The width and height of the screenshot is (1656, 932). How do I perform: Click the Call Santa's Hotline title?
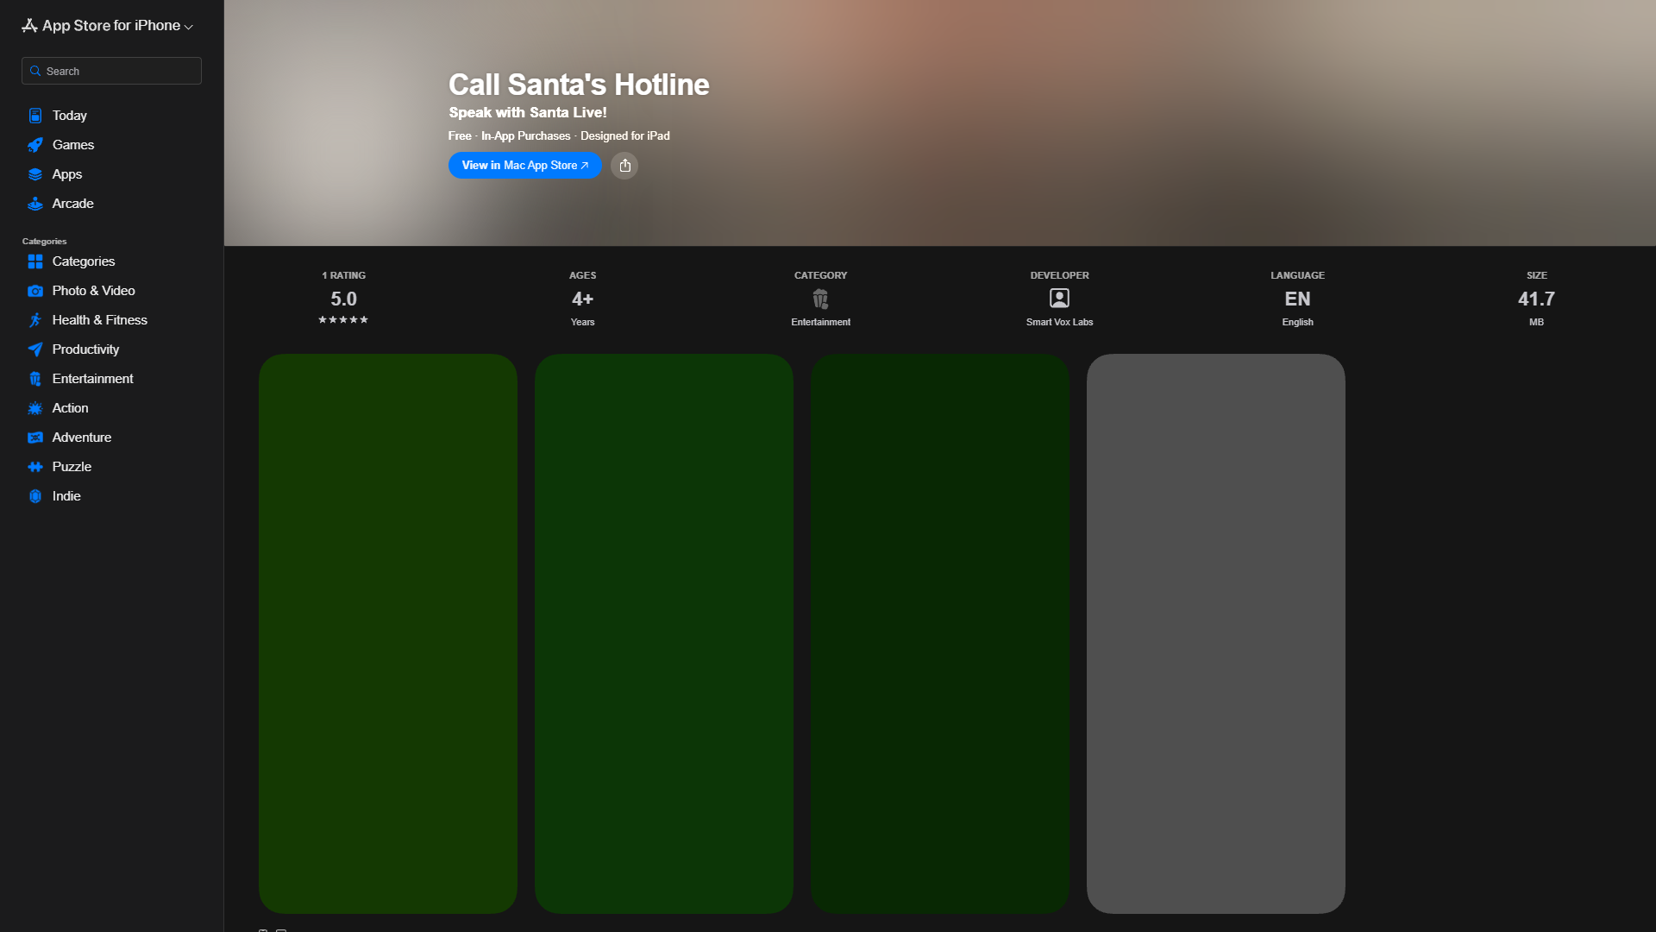(579, 85)
